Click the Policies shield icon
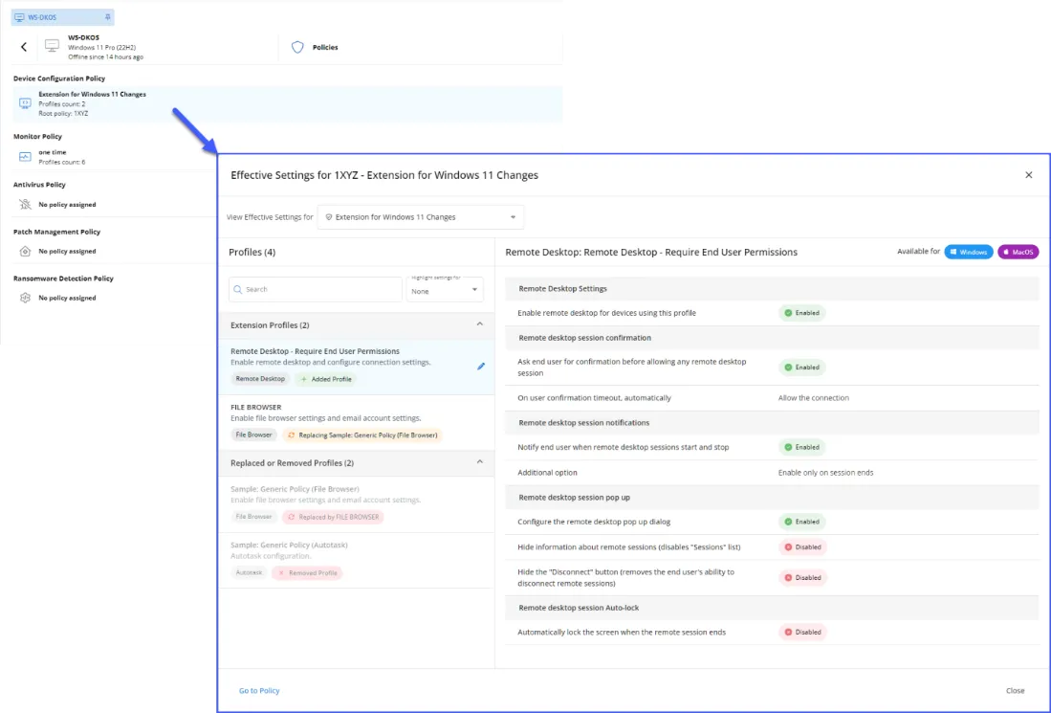This screenshot has width=1051, height=713. [297, 47]
